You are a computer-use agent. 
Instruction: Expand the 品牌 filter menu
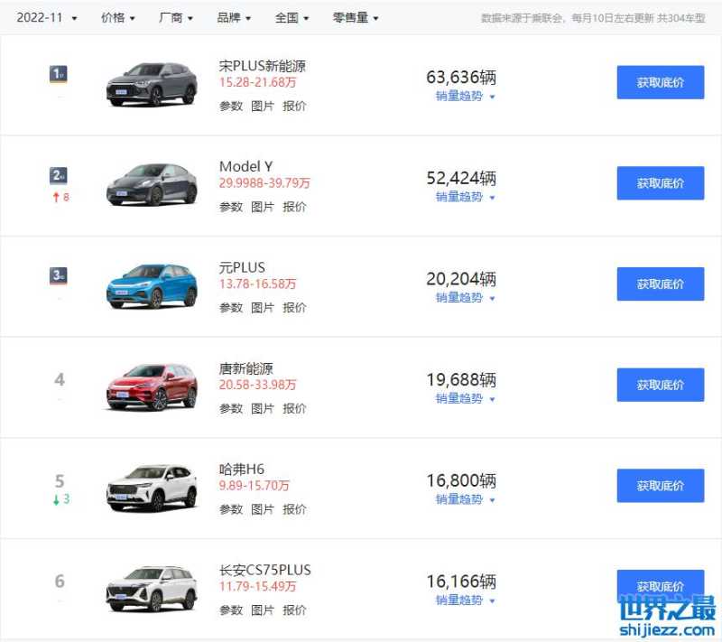[x=234, y=18]
